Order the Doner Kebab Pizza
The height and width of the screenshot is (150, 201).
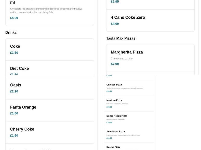117,116
